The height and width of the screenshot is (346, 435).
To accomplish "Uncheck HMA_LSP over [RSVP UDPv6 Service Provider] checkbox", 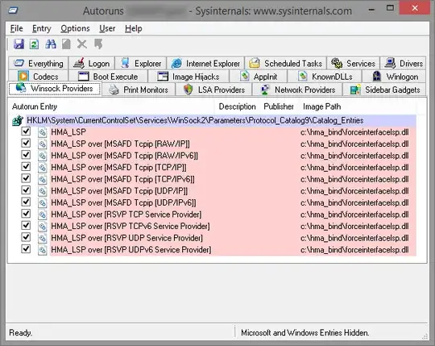I will point(26,248).
